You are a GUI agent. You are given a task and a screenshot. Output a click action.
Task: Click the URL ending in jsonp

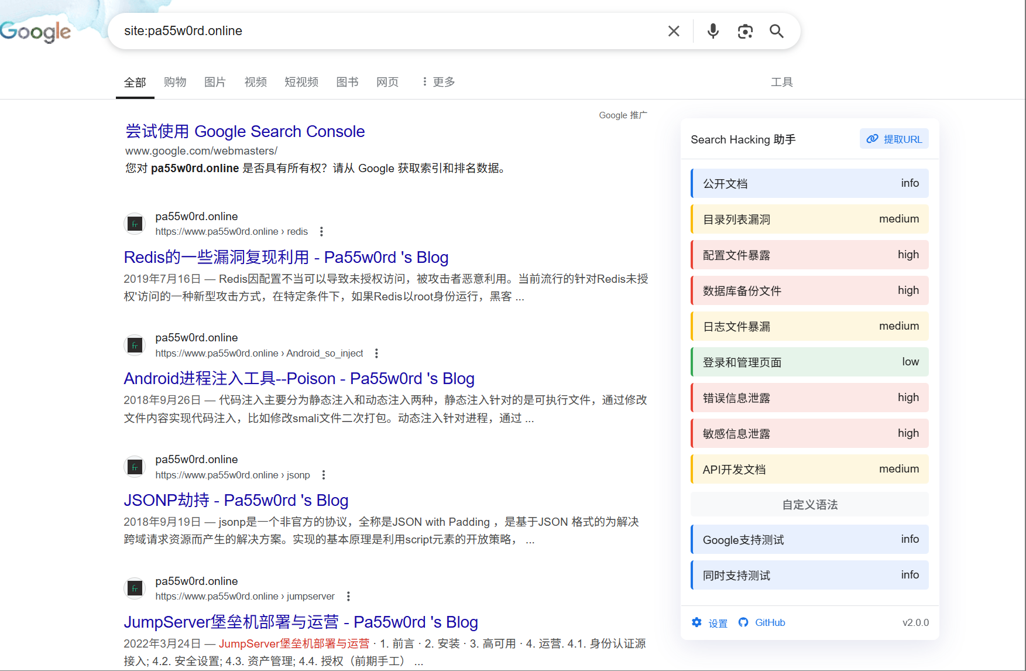point(232,475)
